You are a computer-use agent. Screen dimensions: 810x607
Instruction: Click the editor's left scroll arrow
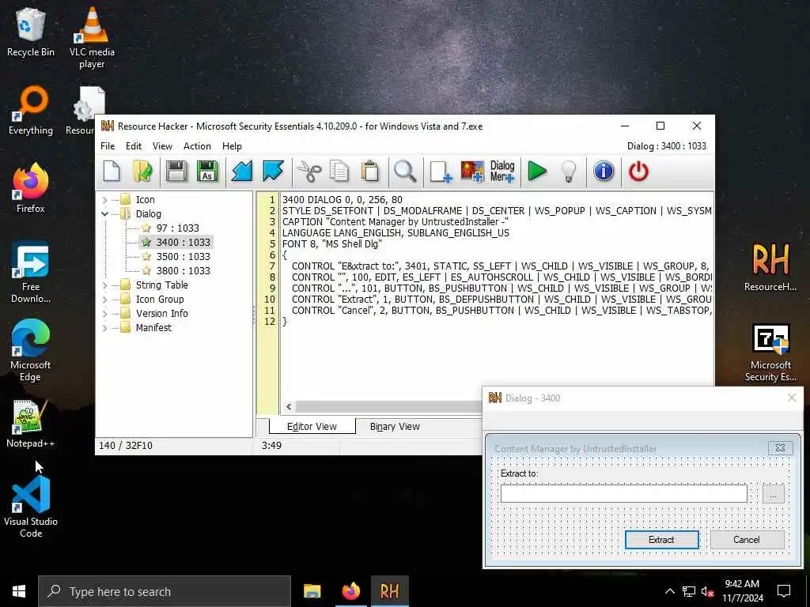(x=288, y=407)
